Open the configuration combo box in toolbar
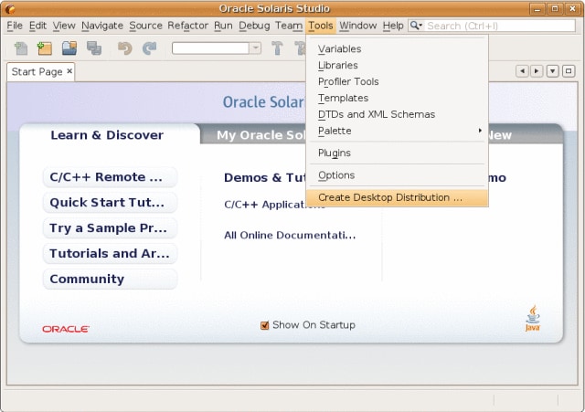The height and width of the screenshot is (412, 585). (x=216, y=48)
